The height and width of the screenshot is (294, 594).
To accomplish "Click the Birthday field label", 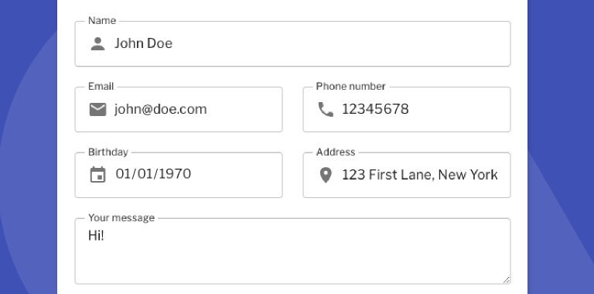I will coord(108,152).
